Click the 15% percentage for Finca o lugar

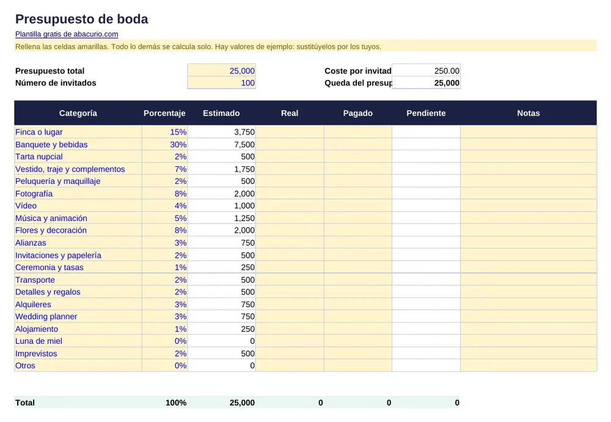[164, 132]
